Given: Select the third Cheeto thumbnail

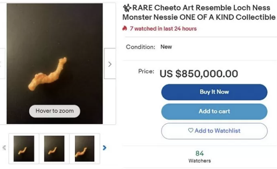Looking at the screenshot, I should (85, 149).
